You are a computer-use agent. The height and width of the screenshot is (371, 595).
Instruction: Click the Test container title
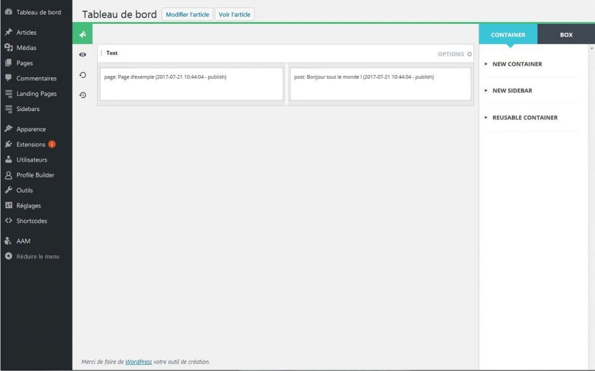112,53
